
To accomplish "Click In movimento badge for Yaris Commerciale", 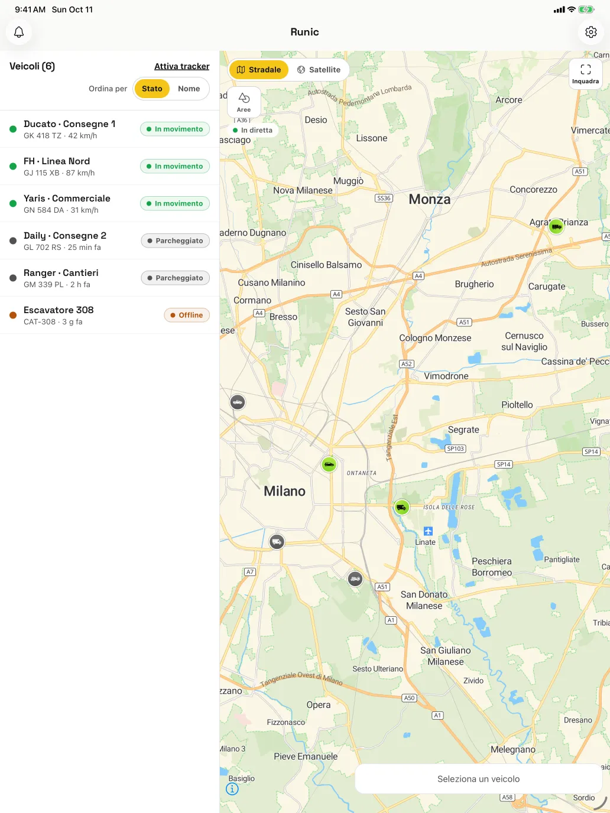I will point(175,203).
